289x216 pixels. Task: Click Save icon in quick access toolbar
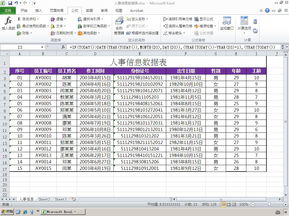click(10, 3)
